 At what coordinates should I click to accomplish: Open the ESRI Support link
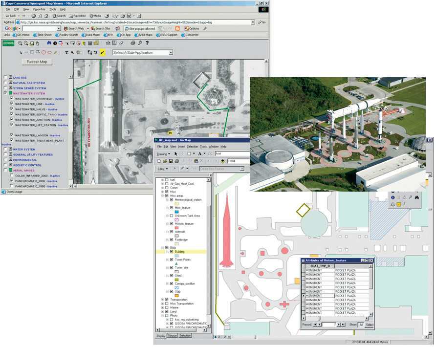(x=167, y=35)
